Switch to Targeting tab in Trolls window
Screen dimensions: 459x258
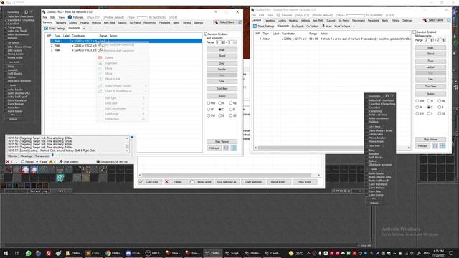(60, 22)
